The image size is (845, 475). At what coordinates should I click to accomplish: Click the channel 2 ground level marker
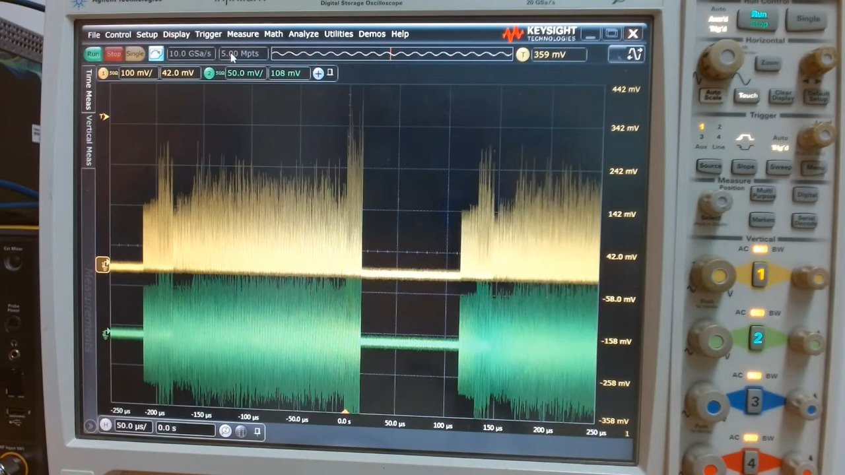[106, 334]
